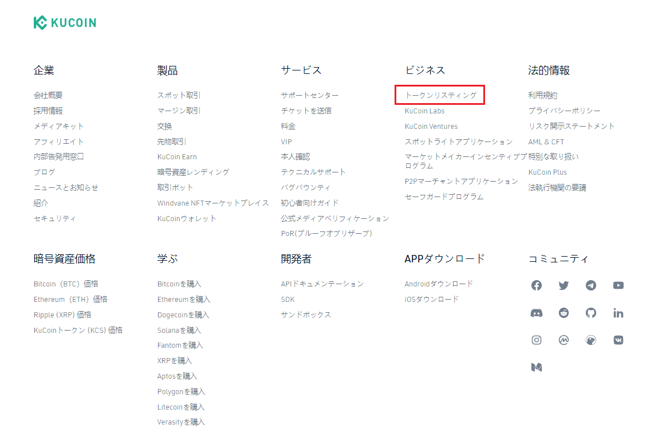
Task: Open the Telegram icon
Action: [x=591, y=285]
